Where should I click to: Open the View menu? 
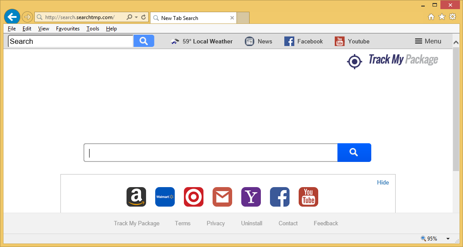pos(43,29)
